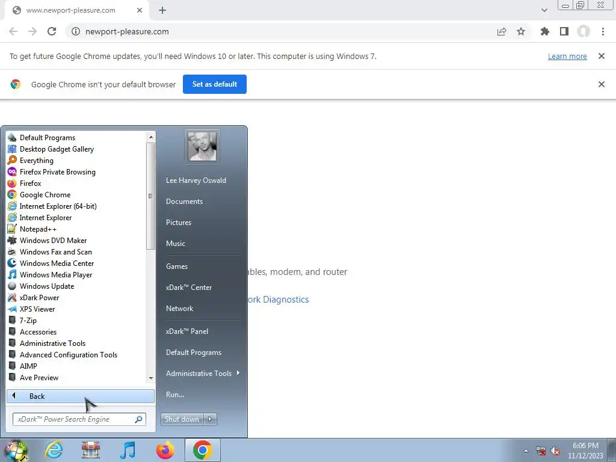Toggle Chrome side panel icon
The height and width of the screenshot is (462, 616).
(564, 31)
